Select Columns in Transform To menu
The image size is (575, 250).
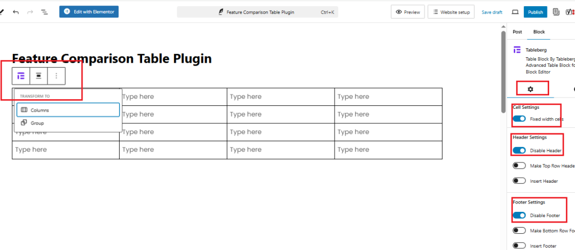tap(68, 110)
